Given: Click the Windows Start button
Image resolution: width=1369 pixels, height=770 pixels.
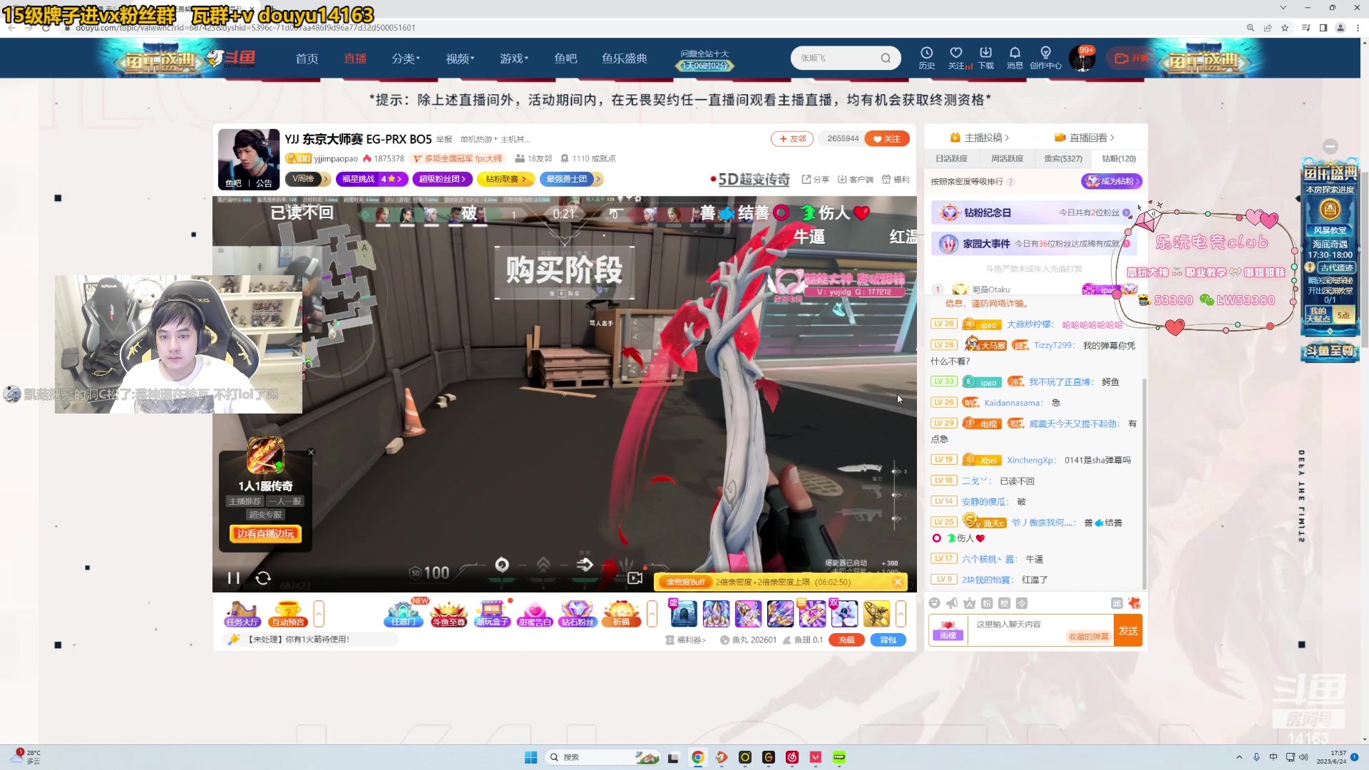Looking at the screenshot, I should 530,757.
